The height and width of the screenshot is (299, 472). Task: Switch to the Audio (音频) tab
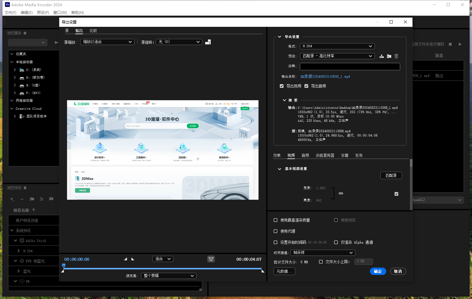click(x=305, y=156)
